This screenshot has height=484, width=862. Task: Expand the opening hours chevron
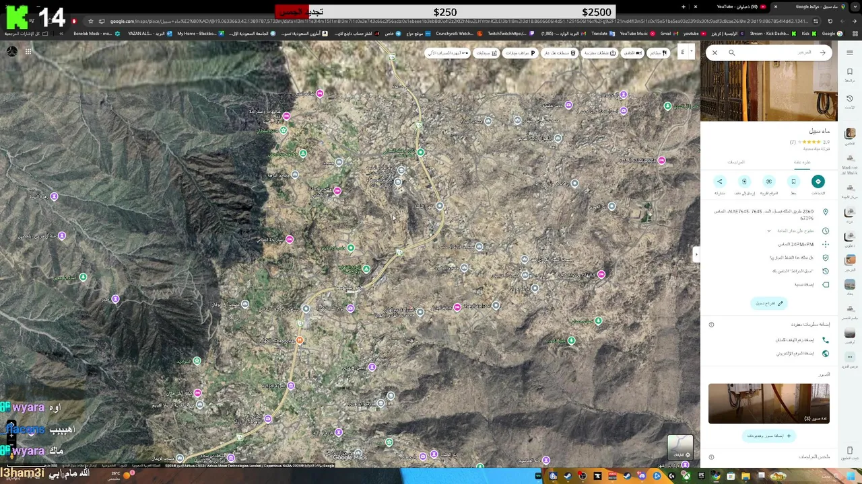pyautogui.click(x=769, y=231)
